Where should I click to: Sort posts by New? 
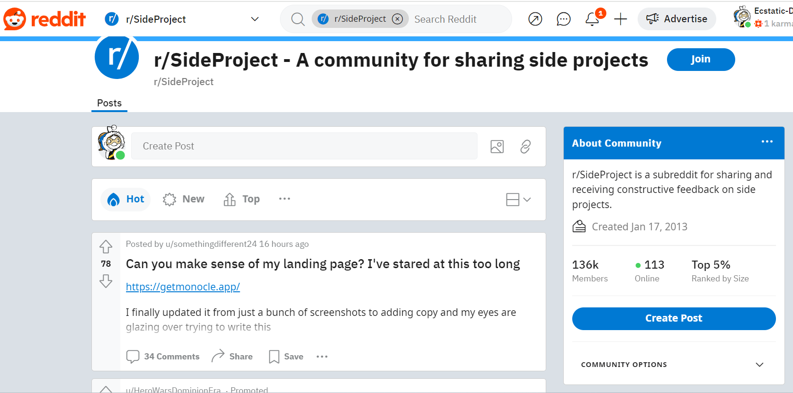pos(183,199)
